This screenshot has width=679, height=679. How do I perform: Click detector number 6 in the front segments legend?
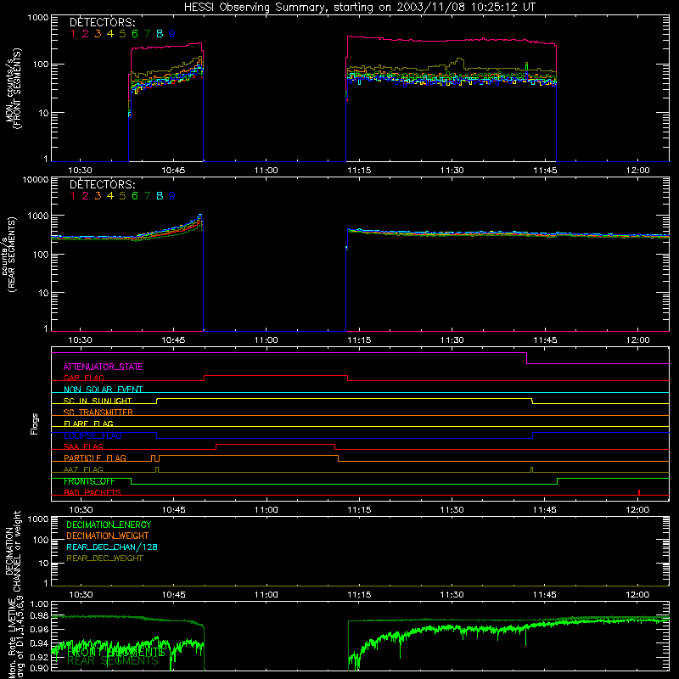pyautogui.click(x=135, y=34)
